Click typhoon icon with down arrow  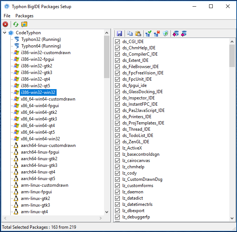(176, 34)
